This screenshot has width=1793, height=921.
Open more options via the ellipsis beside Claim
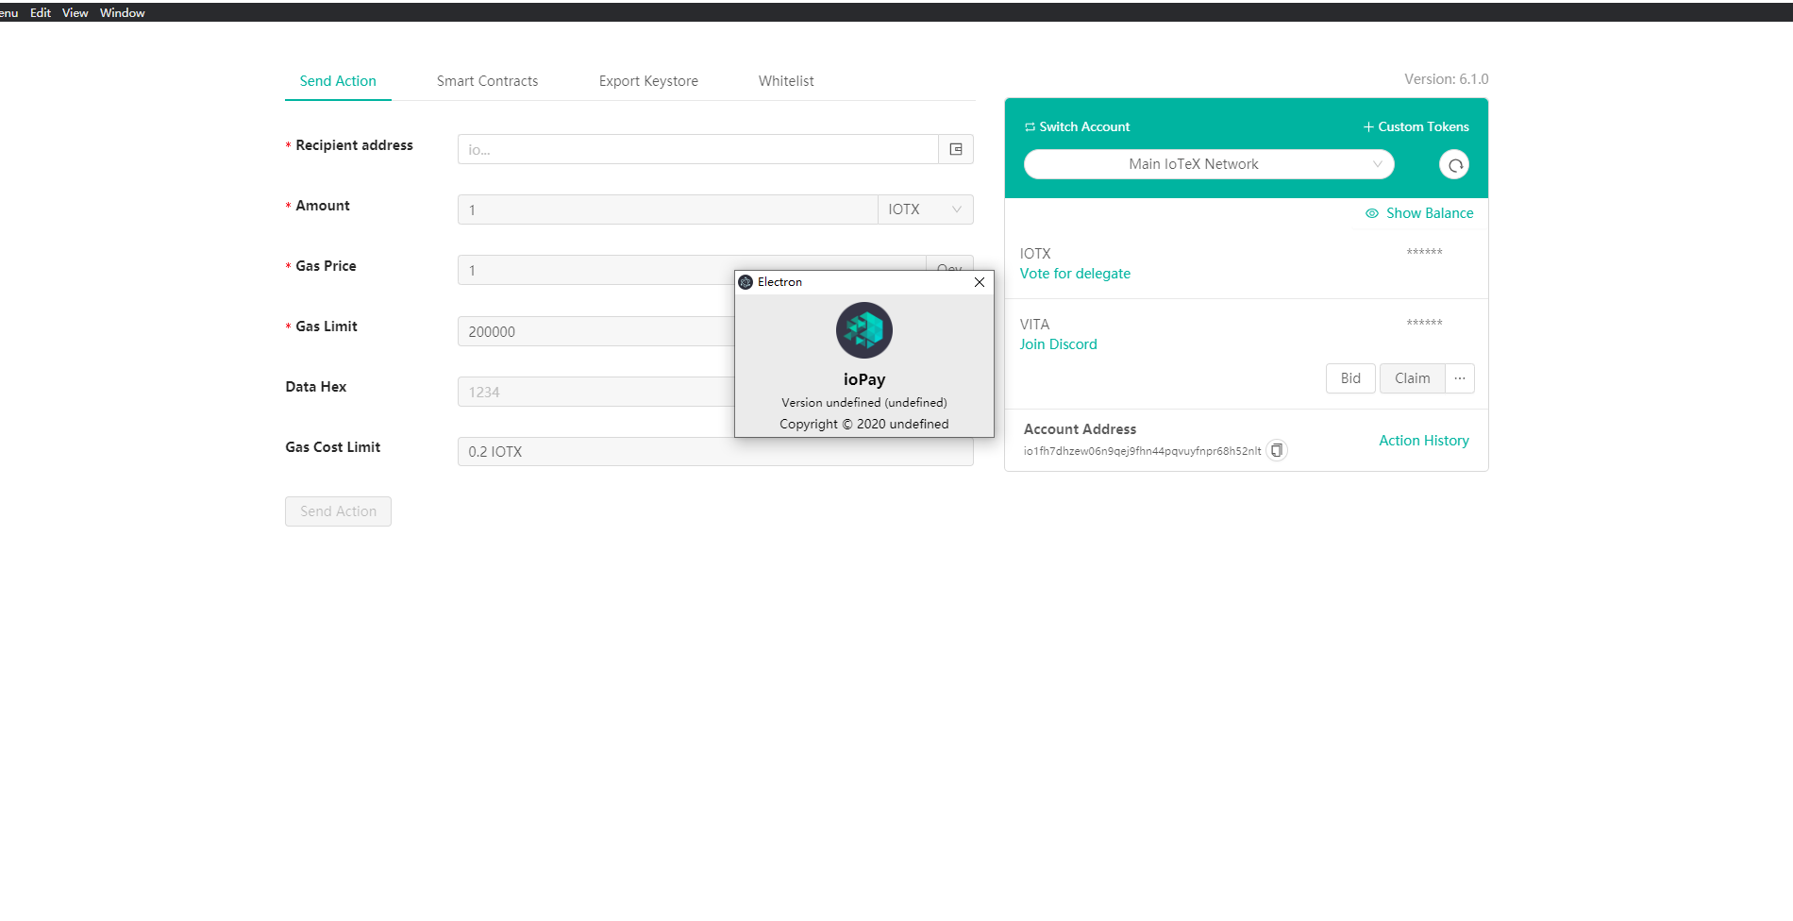click(x=1460, y=378)
